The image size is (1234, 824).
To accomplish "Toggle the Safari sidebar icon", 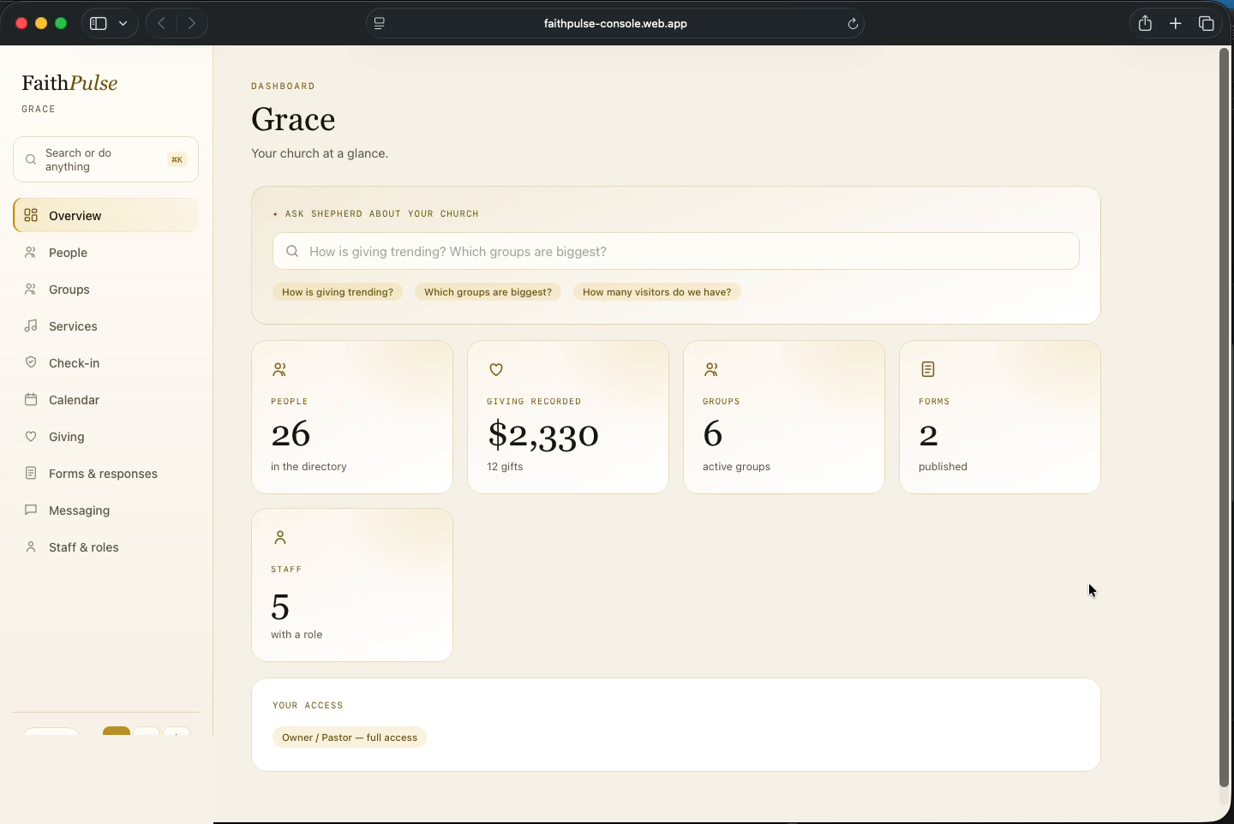I will (99, 23).
